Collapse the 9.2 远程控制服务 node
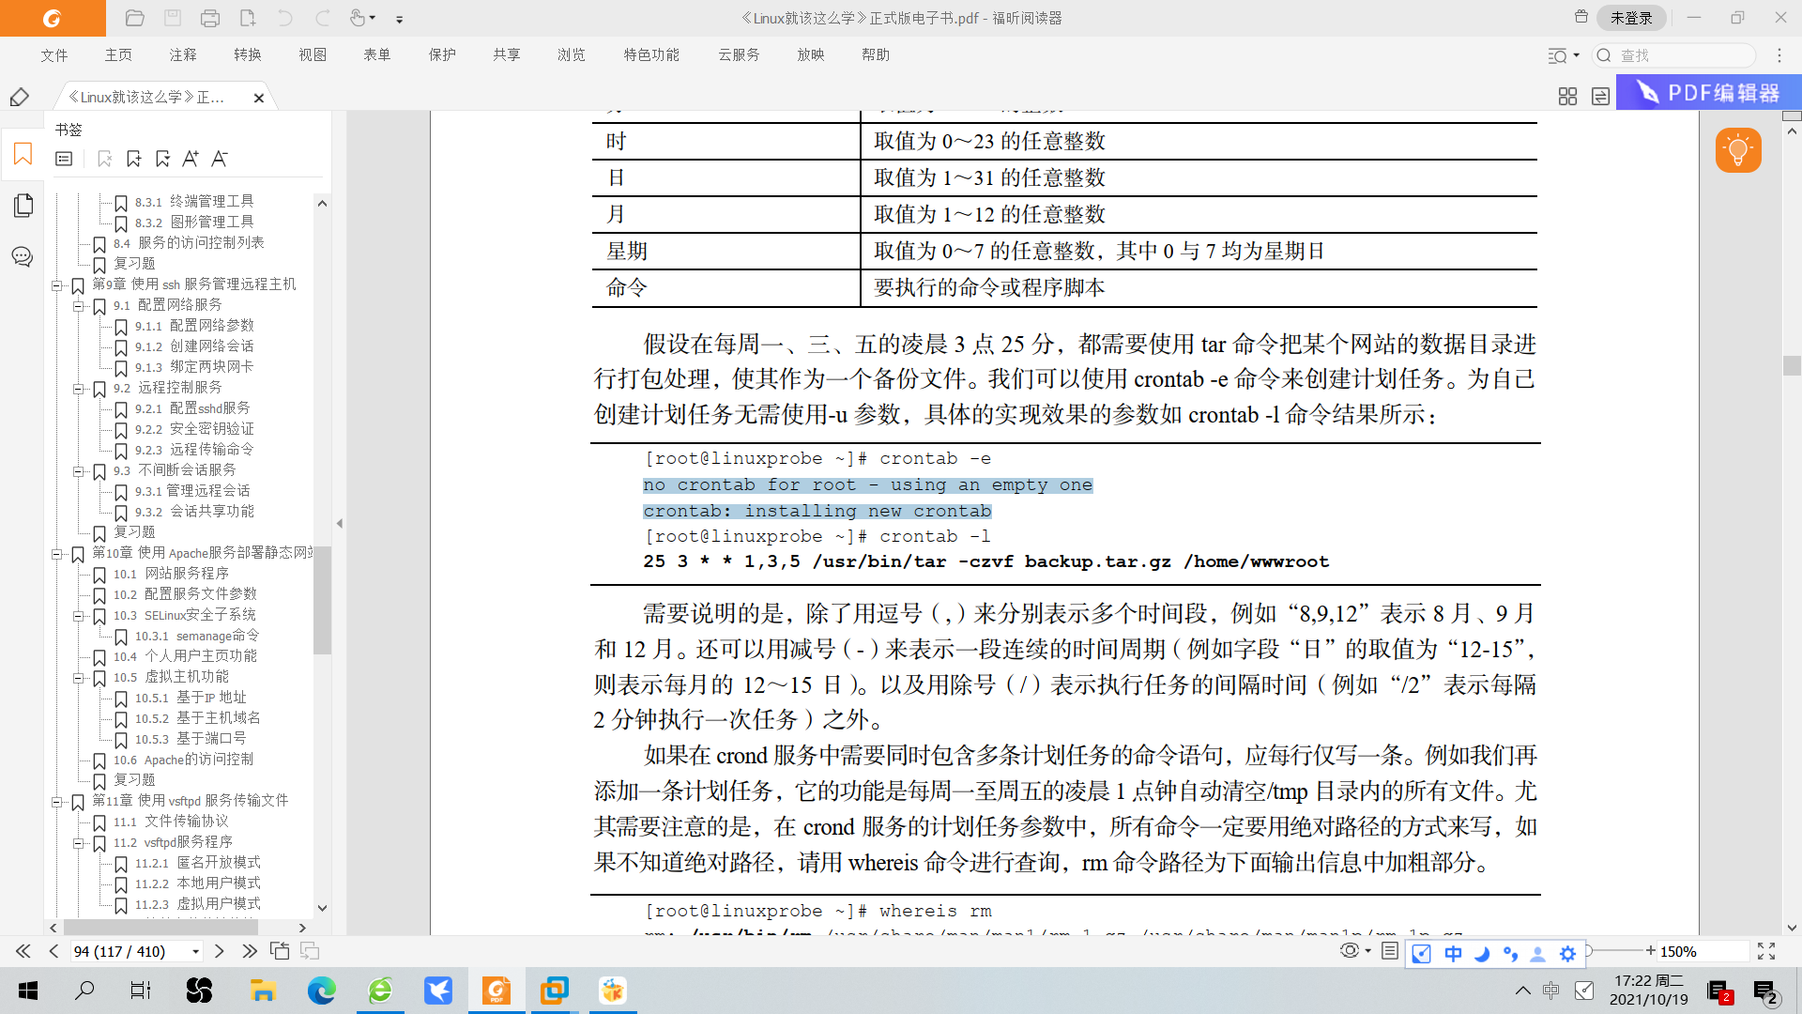This screenshot has height=1014, width=1802. (79, 388)
